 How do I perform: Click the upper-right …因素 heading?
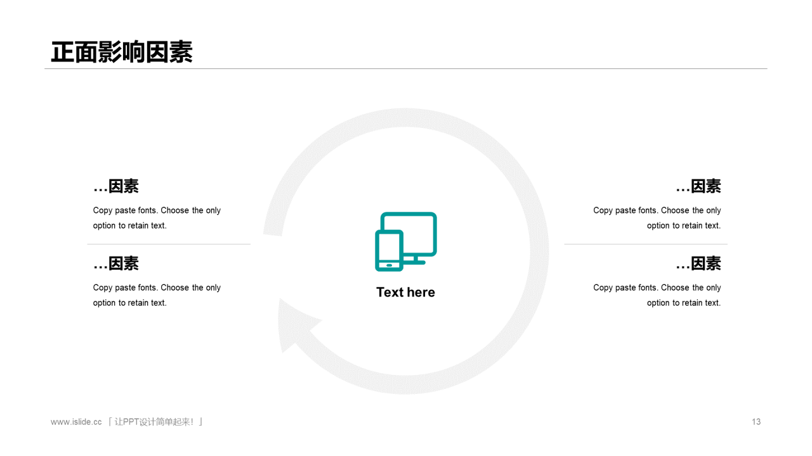[x=698, y=186]
